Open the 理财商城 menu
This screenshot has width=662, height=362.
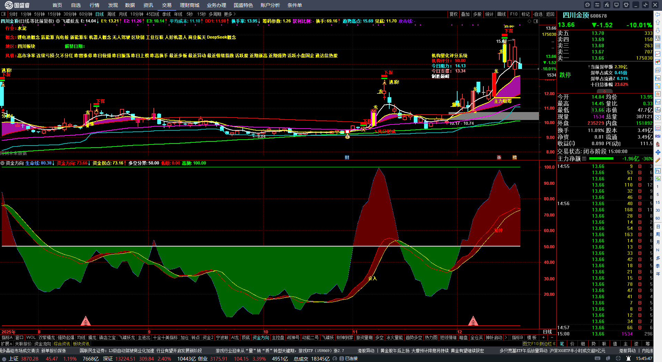190,5
